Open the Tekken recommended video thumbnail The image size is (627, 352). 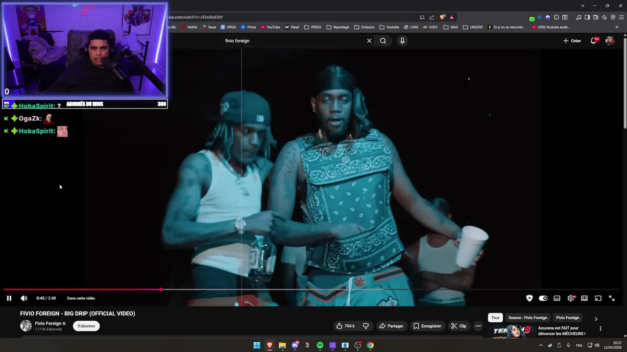512,331
